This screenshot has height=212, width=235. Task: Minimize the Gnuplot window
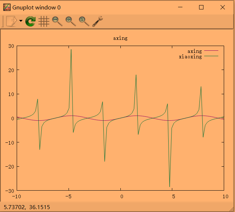point(180,7)
